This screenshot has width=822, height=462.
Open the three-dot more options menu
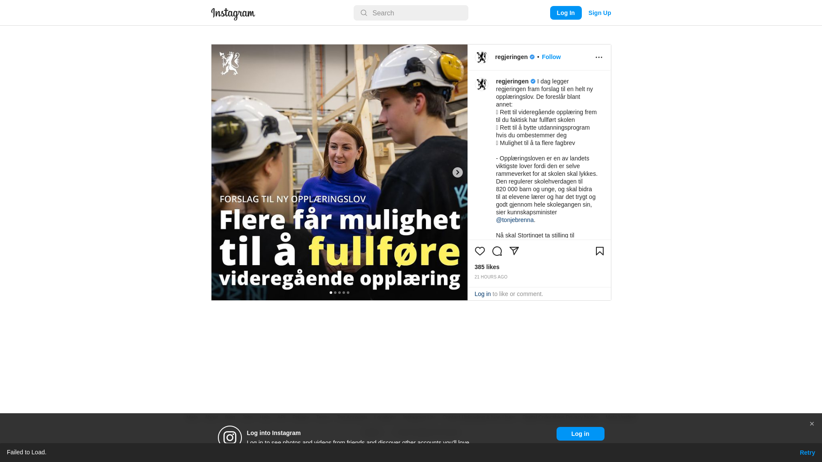click(x=599, y=57)
